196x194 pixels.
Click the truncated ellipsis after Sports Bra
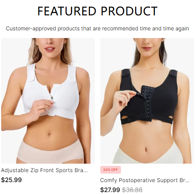click(x=85, y=171)
